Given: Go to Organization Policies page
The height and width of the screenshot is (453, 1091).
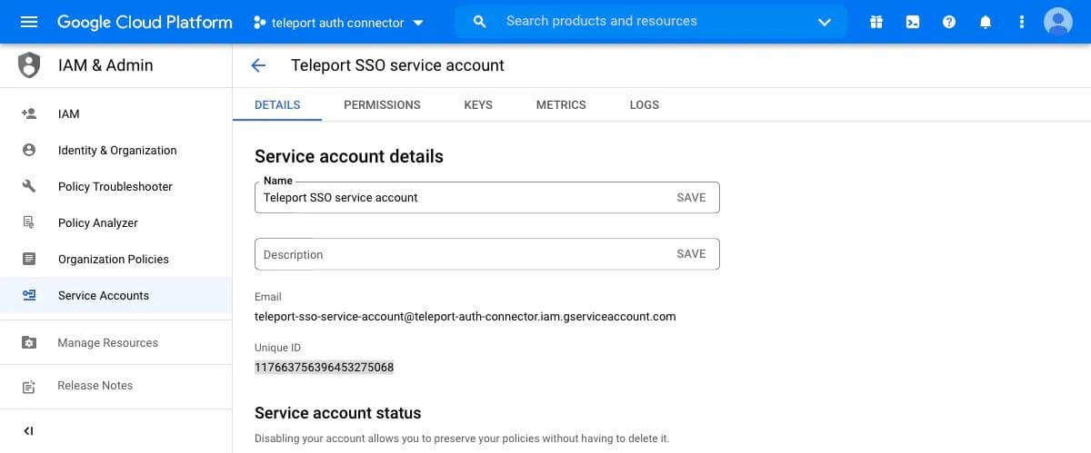Looking at the screenshot, I should click(x=114, y=259).
